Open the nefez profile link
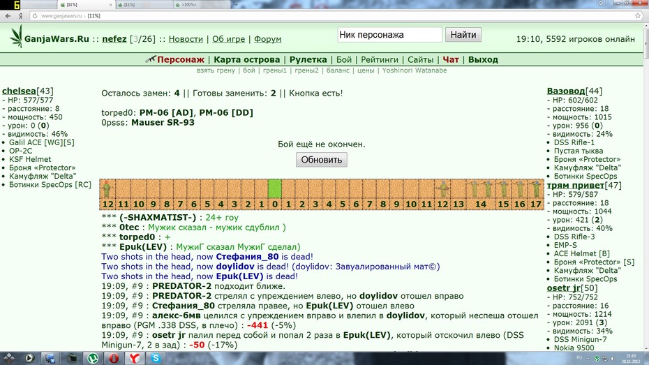Screen dimensions: 649x365 [x=114, y=39]
